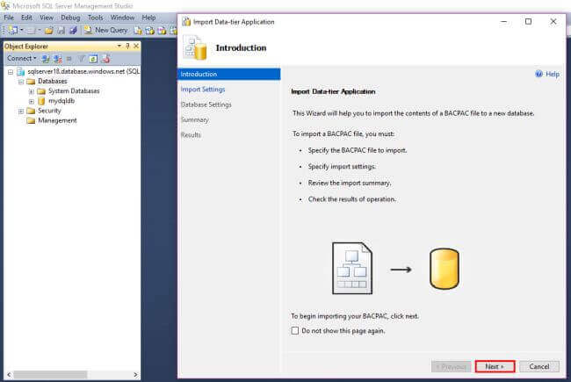571x382 pixels.
Task: Open the Debug menu
Action: (70, 18)
